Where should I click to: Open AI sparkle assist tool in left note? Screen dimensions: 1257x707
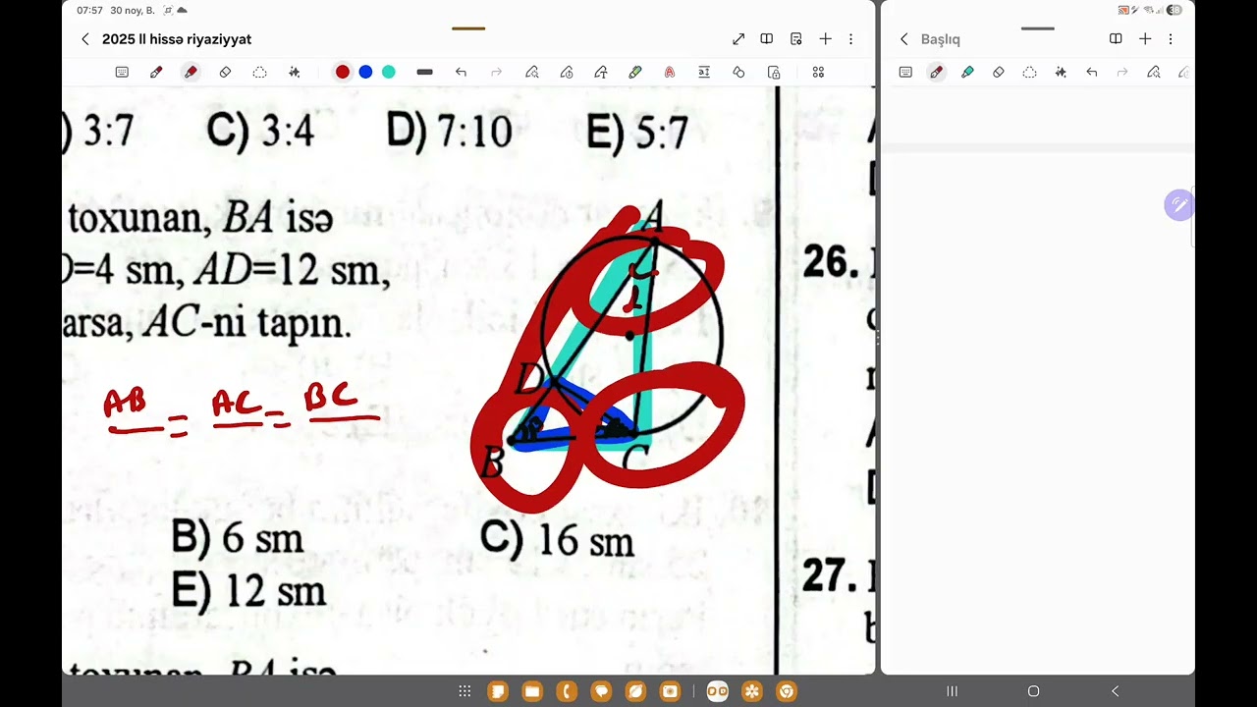coord(294,72)
